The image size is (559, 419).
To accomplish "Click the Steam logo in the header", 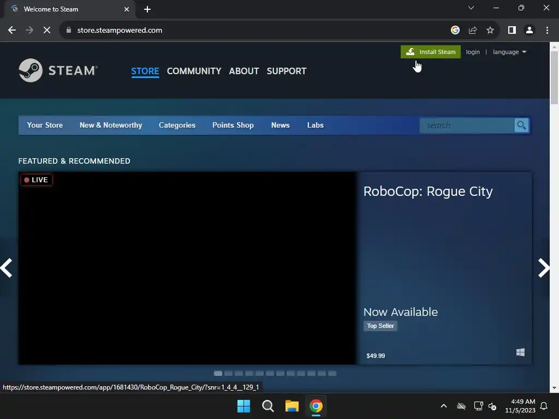I will (x=58, y=70).
